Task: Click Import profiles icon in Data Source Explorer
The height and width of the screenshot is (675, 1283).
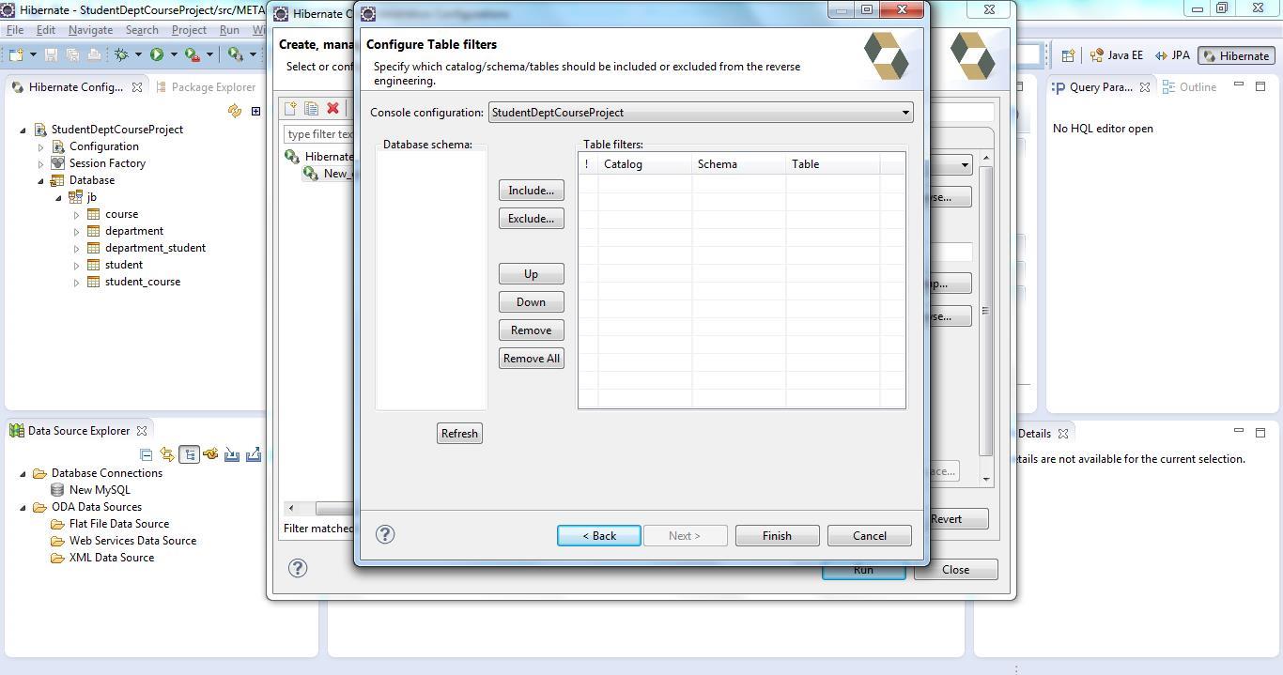Action: [x=232, y=454]
